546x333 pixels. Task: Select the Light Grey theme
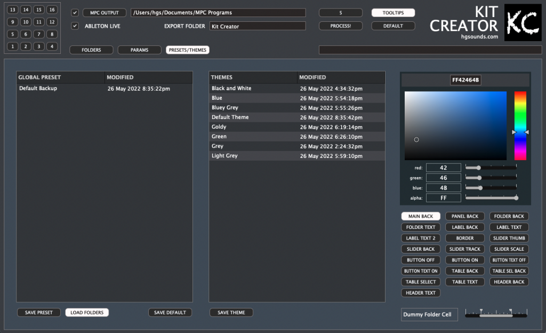pyautogui.click(x=296, y=156)
